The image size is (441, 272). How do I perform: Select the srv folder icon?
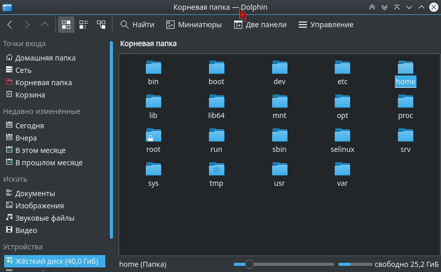(405, 135)
